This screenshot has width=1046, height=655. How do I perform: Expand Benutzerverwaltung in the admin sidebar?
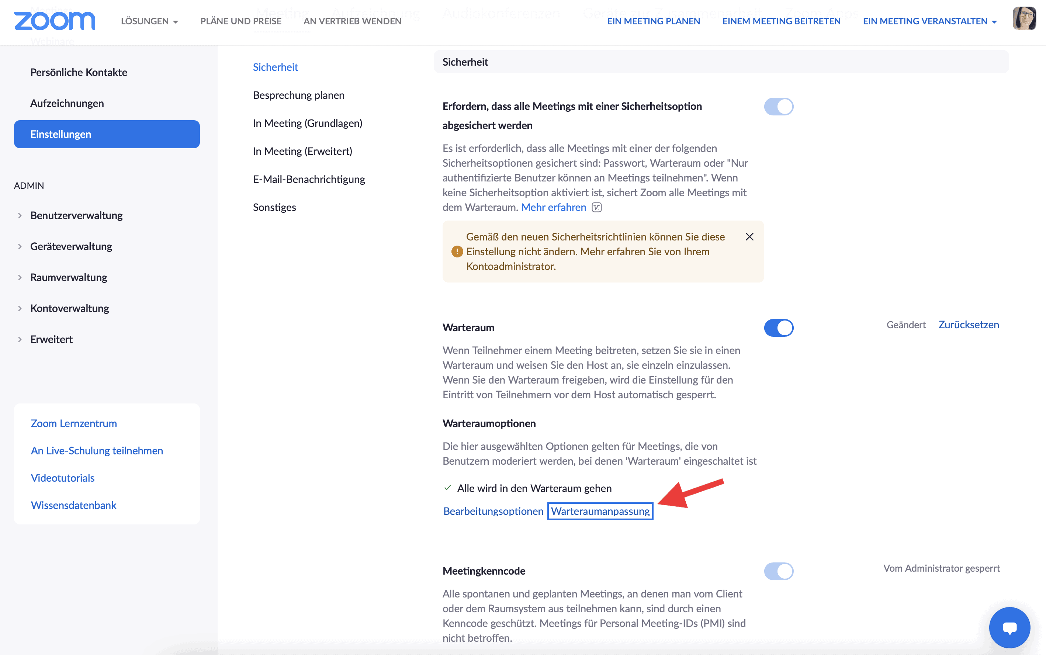(76, 215)
